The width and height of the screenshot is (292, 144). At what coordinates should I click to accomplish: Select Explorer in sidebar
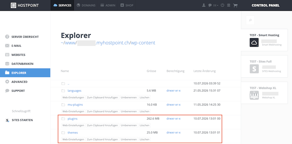25,73
